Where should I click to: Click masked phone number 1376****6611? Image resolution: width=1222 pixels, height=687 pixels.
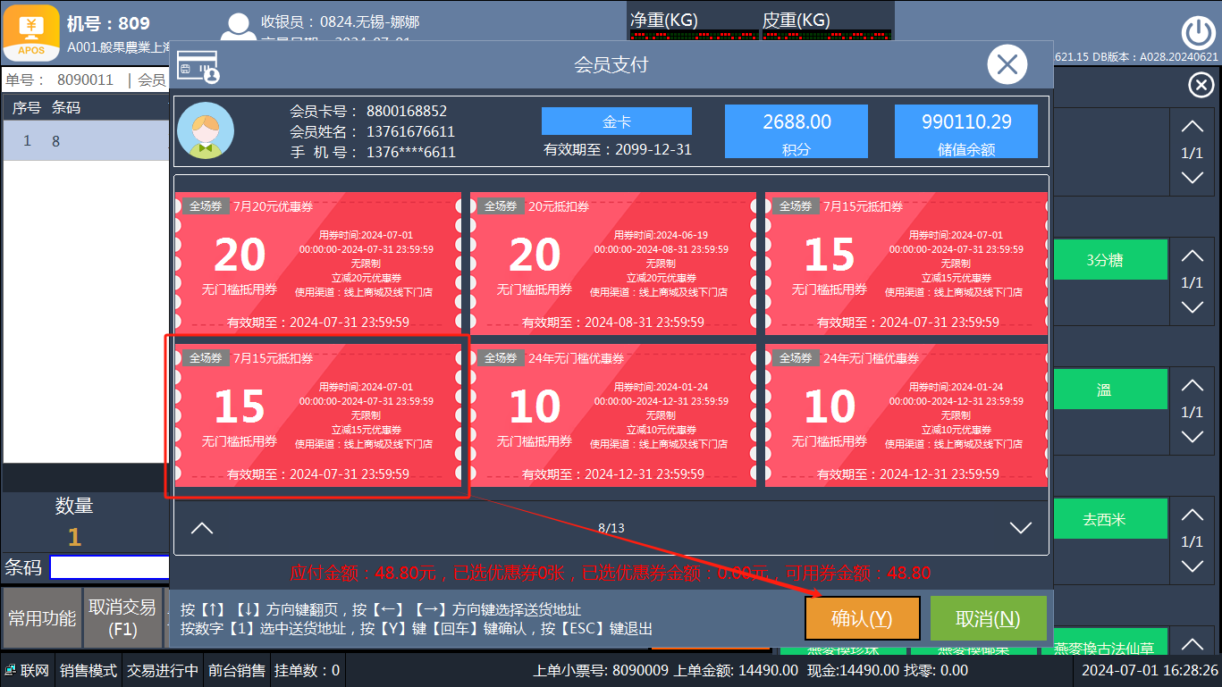pos(411,153)
